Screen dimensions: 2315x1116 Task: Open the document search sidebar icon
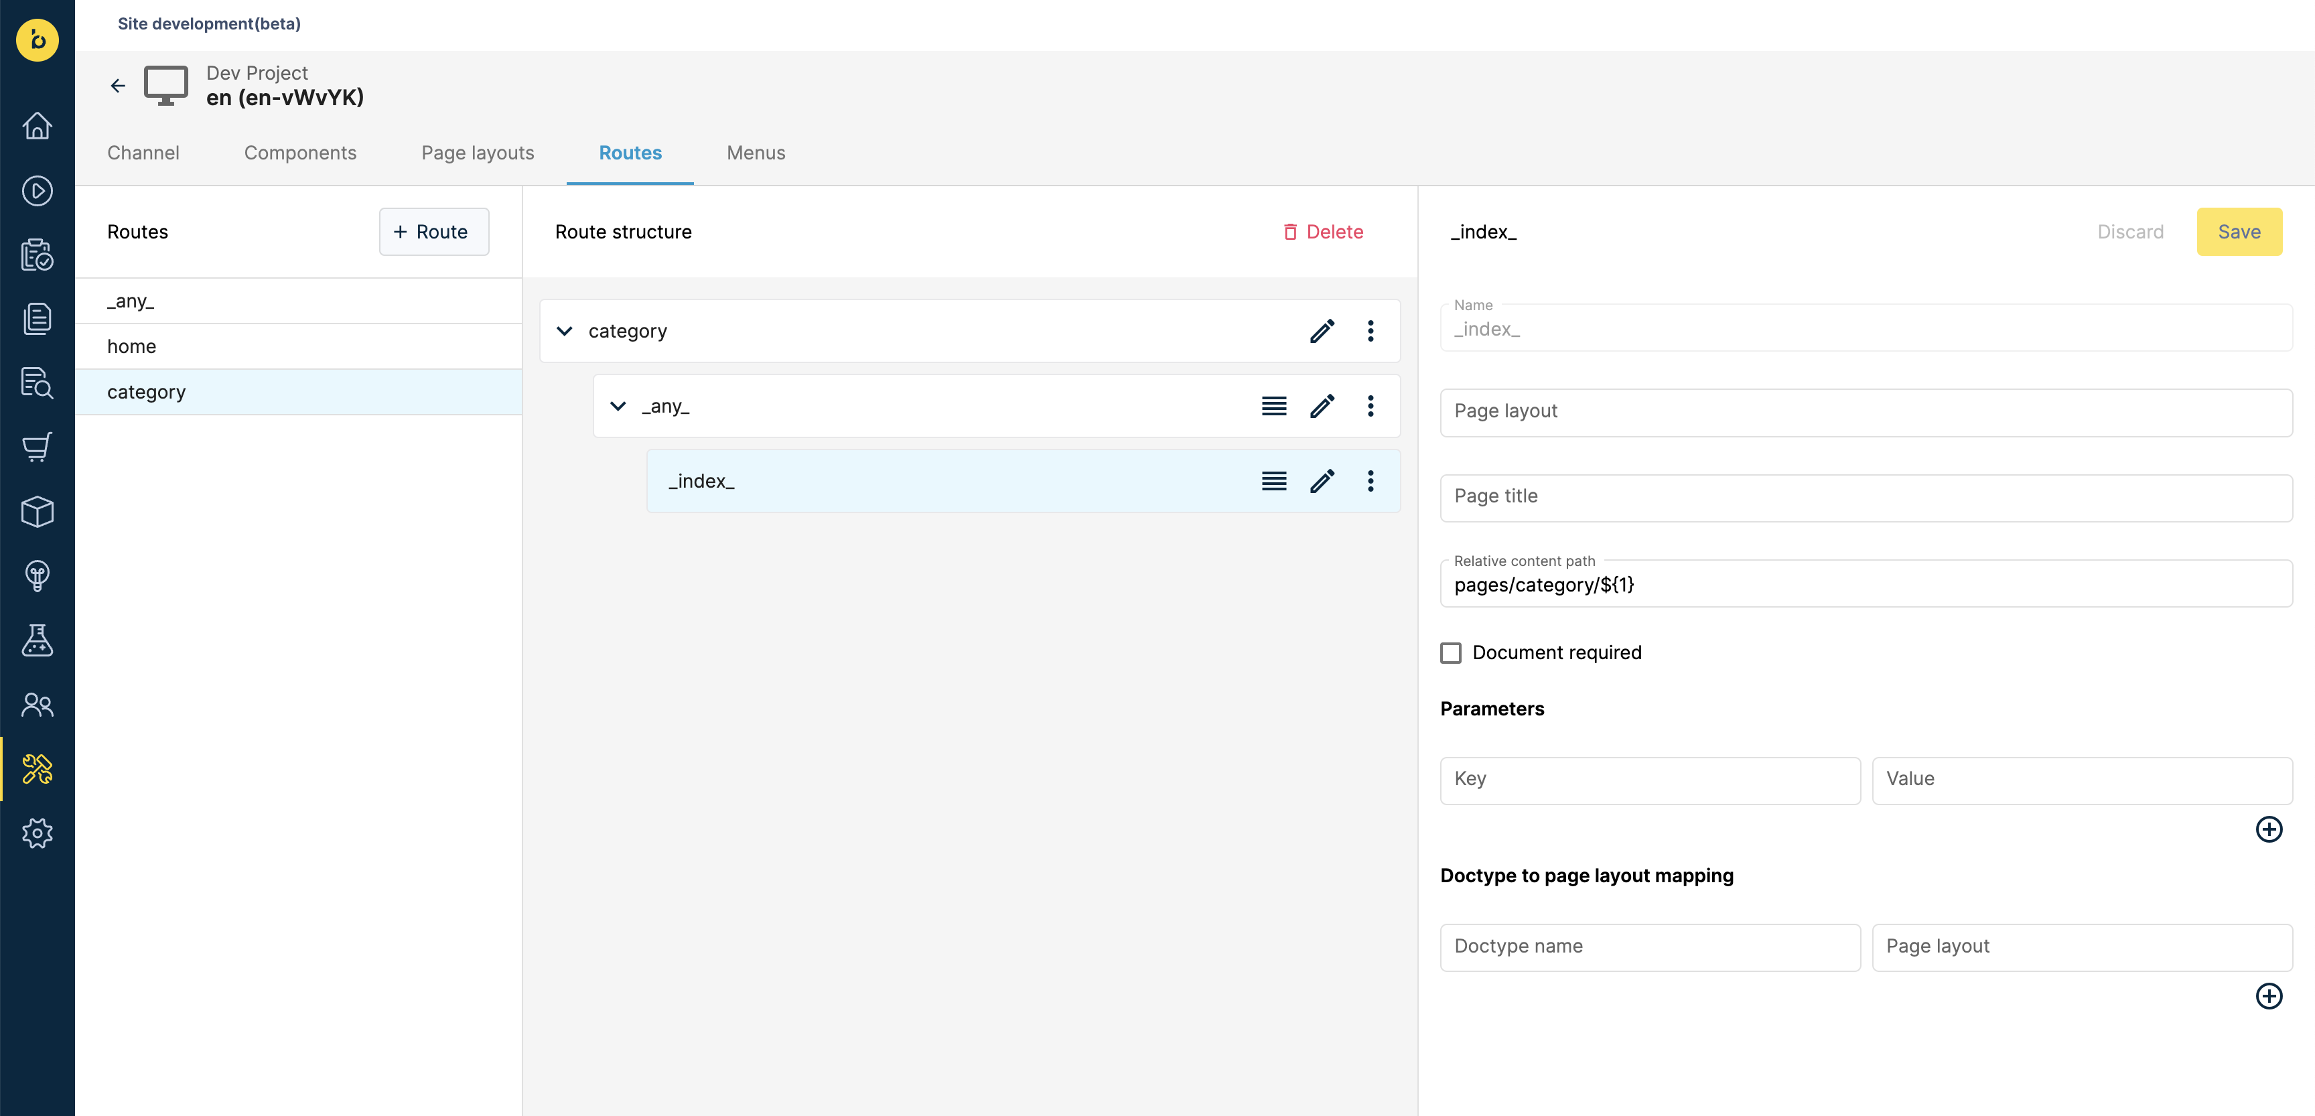tap(37, 384)
